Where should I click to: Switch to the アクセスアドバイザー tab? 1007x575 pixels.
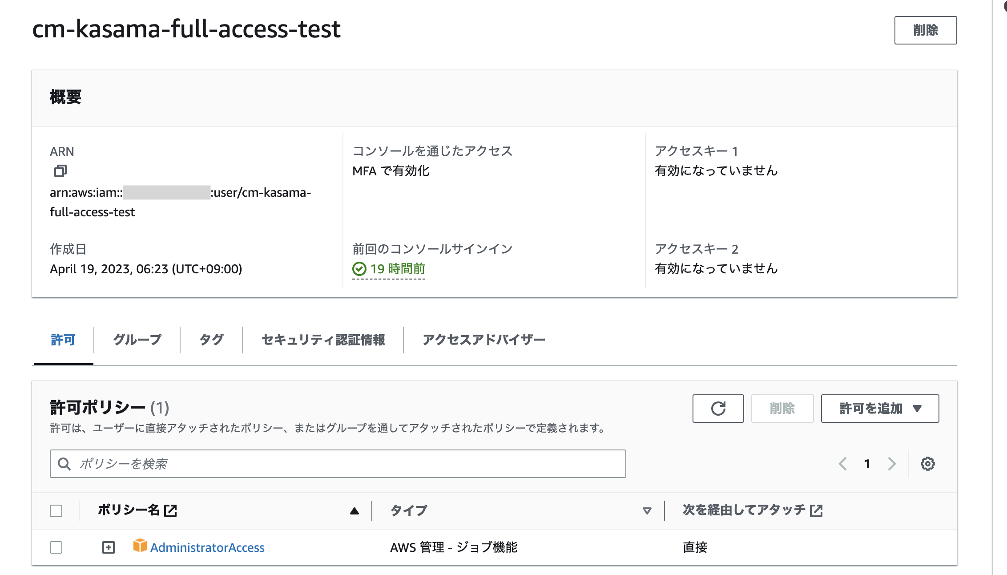[x=484, y=340]
